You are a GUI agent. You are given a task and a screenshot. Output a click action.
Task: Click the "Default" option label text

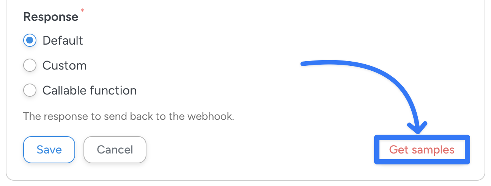[63, 40]
